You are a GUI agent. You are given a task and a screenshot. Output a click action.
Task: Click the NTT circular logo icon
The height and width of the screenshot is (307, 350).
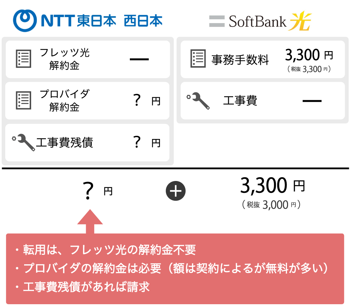(x=25, y=21)
